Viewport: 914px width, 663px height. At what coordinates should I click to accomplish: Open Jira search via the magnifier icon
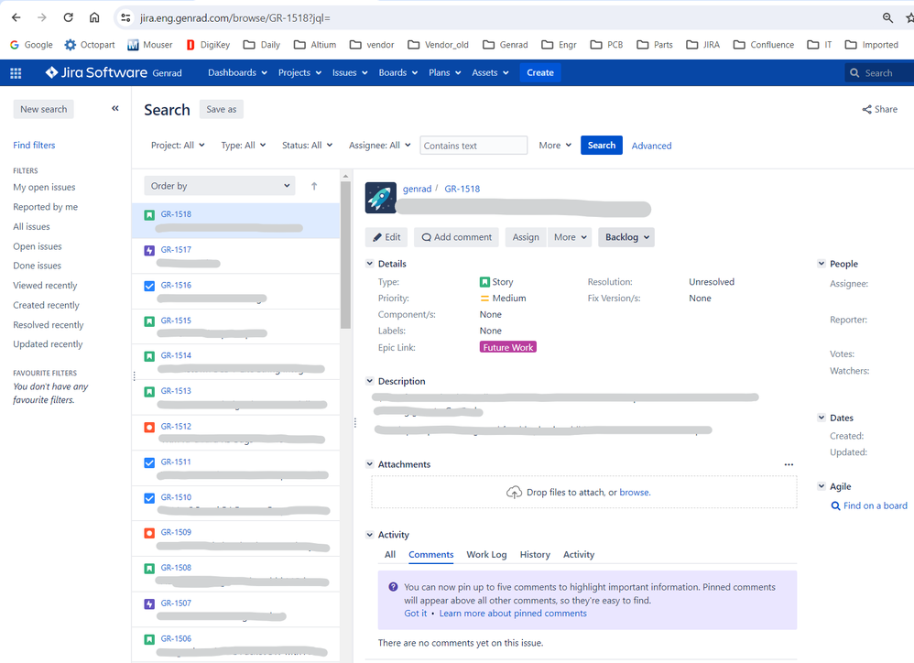coord(853,72)
